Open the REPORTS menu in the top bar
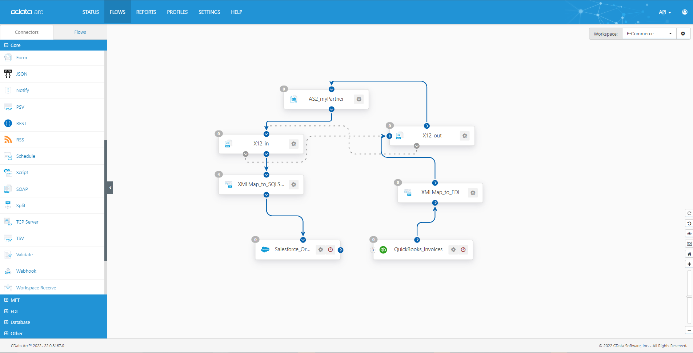Screen dimensions: 693x353 146,12
